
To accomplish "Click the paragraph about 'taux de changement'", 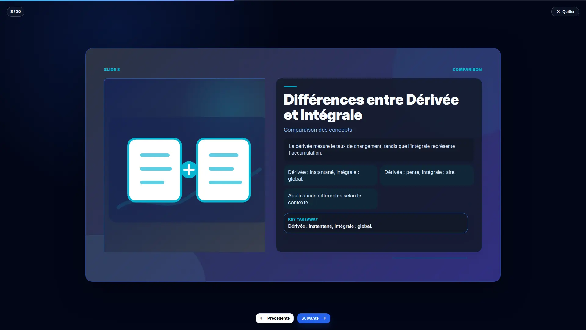I will (379, 150).
